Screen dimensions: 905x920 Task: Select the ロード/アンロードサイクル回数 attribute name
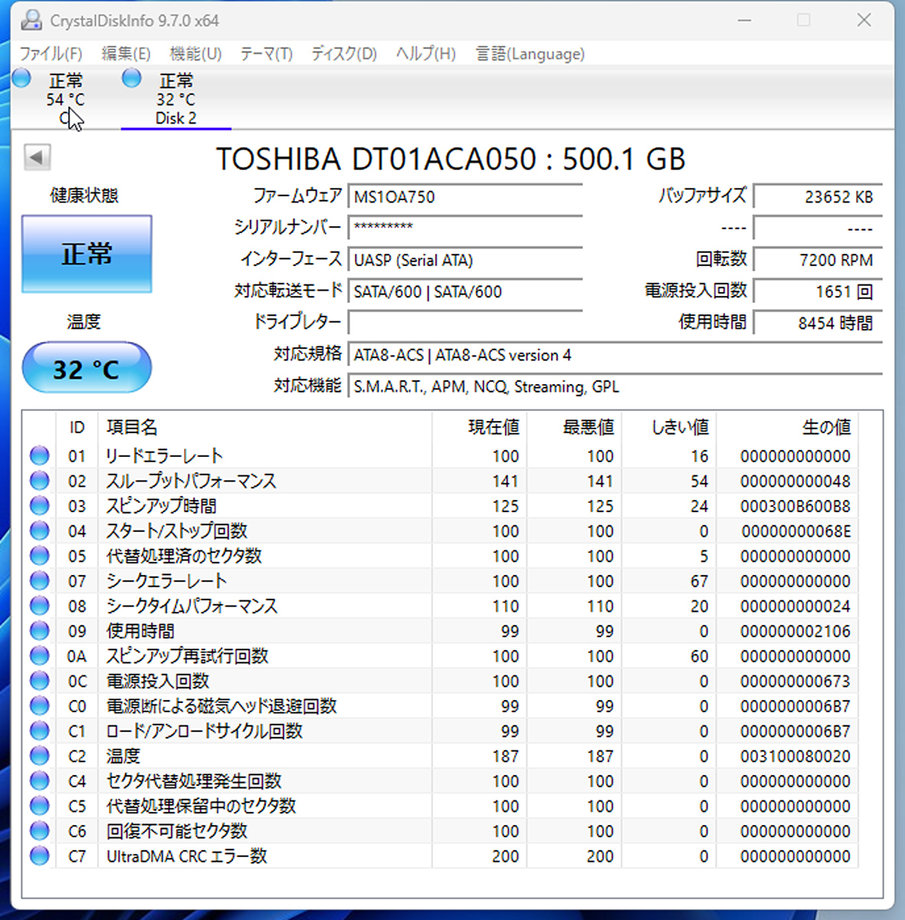[x=205, y=731]
